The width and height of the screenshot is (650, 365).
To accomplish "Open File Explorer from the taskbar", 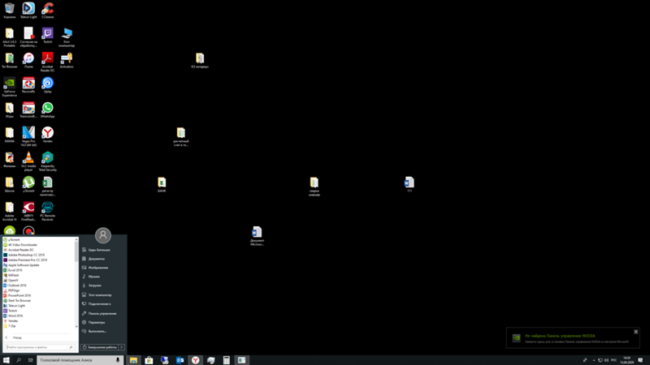I will [x=133, y=360].
